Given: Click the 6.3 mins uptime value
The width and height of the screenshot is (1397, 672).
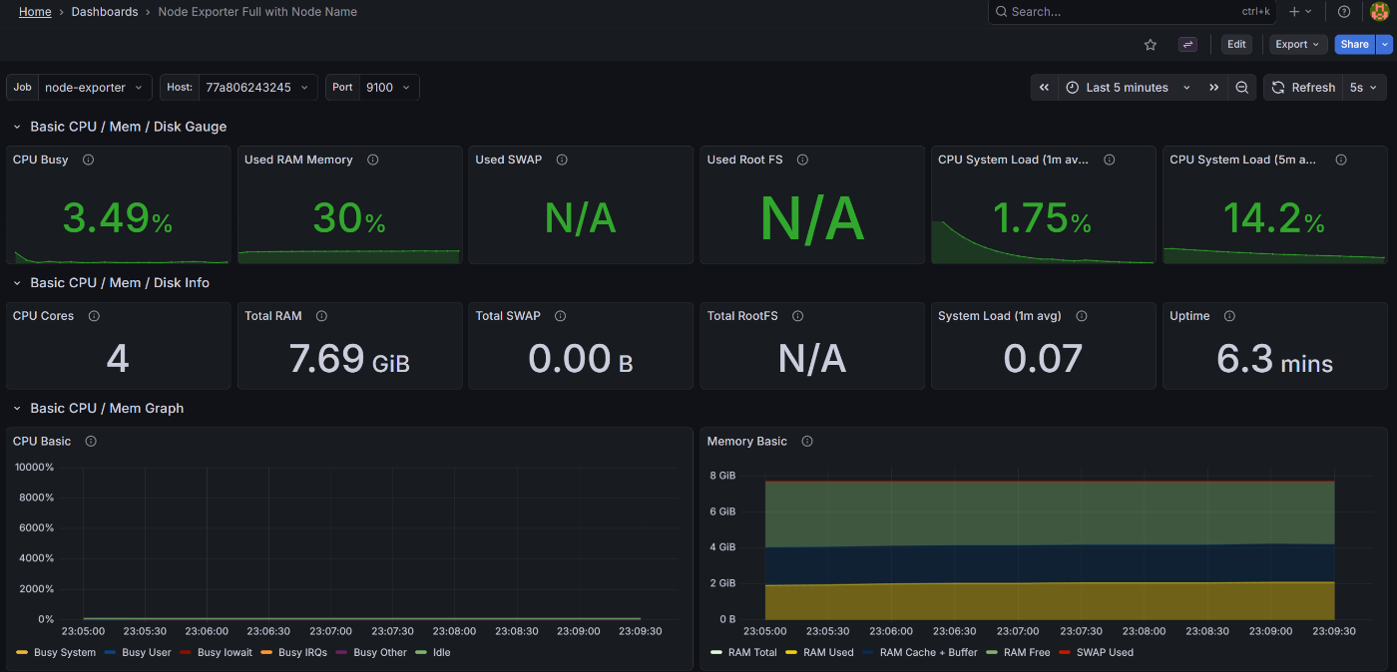Looking at the screenshot, I should point(1275,359).
